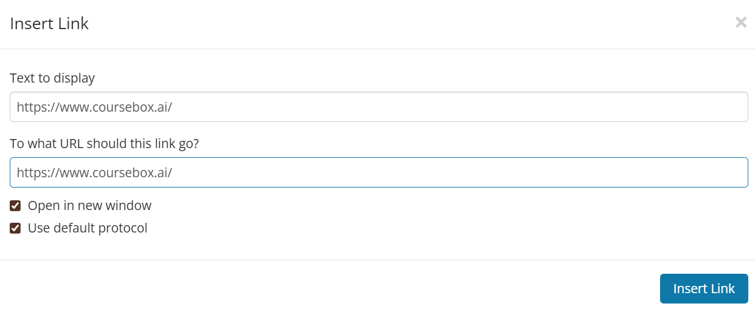Viewport: 755px width, 312px height.
Task: Click the coursebox.ai text in the display field
Action: click(x=131, y=107)
